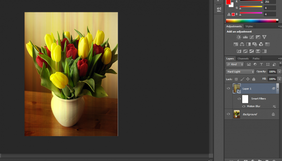This screenshot has height=161, width=282.
Task: Switch to the Channels tab
Action: point(243,58)
